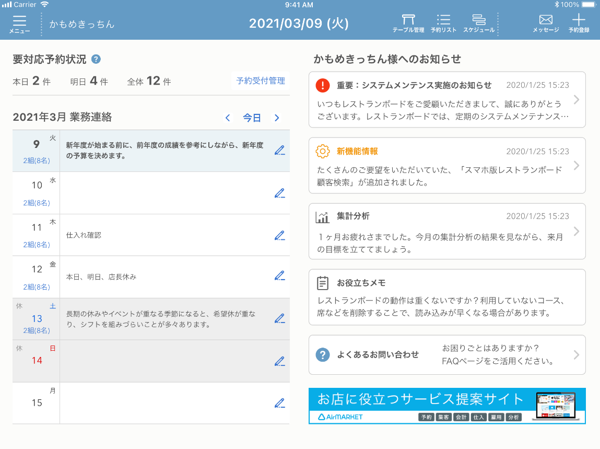The width and height of the screenshot is (600, 449).
Task: Expand the 新機能情報 notice chevron
Action: tap(577, 166)
